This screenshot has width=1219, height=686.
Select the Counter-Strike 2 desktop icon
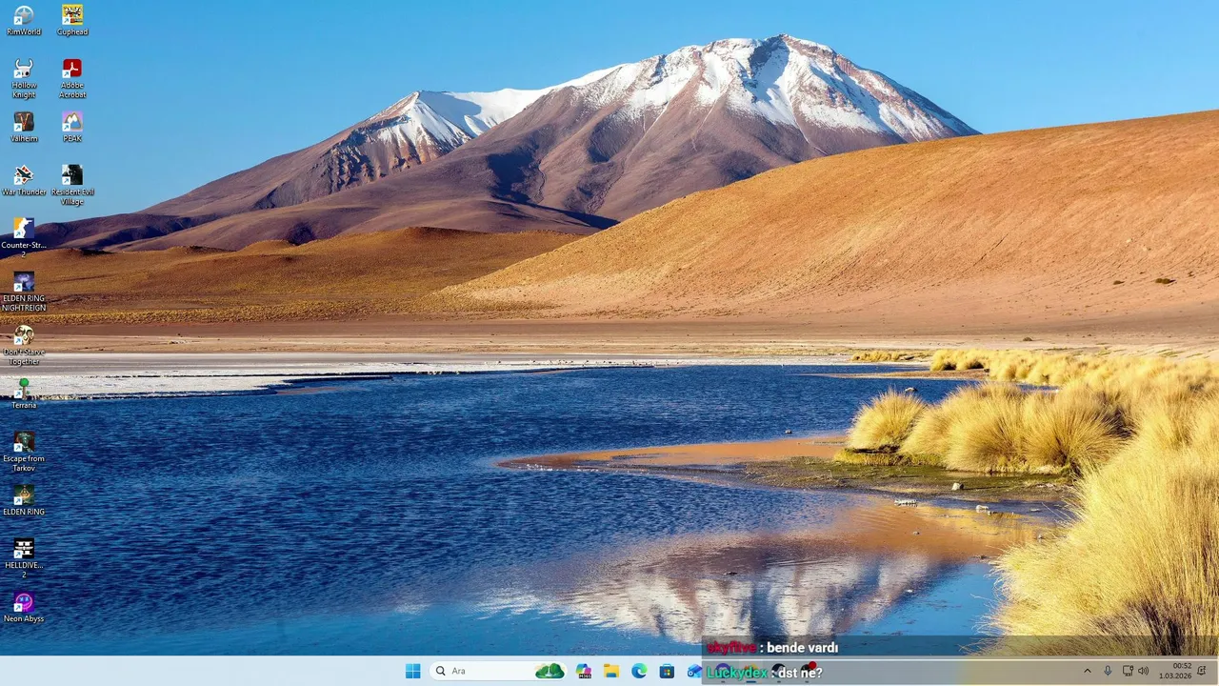[24, 238]
